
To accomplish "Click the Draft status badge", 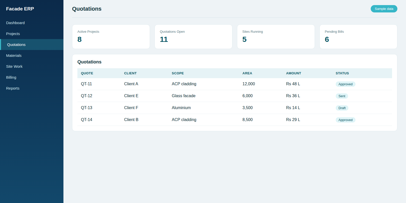I will [342, 108].
